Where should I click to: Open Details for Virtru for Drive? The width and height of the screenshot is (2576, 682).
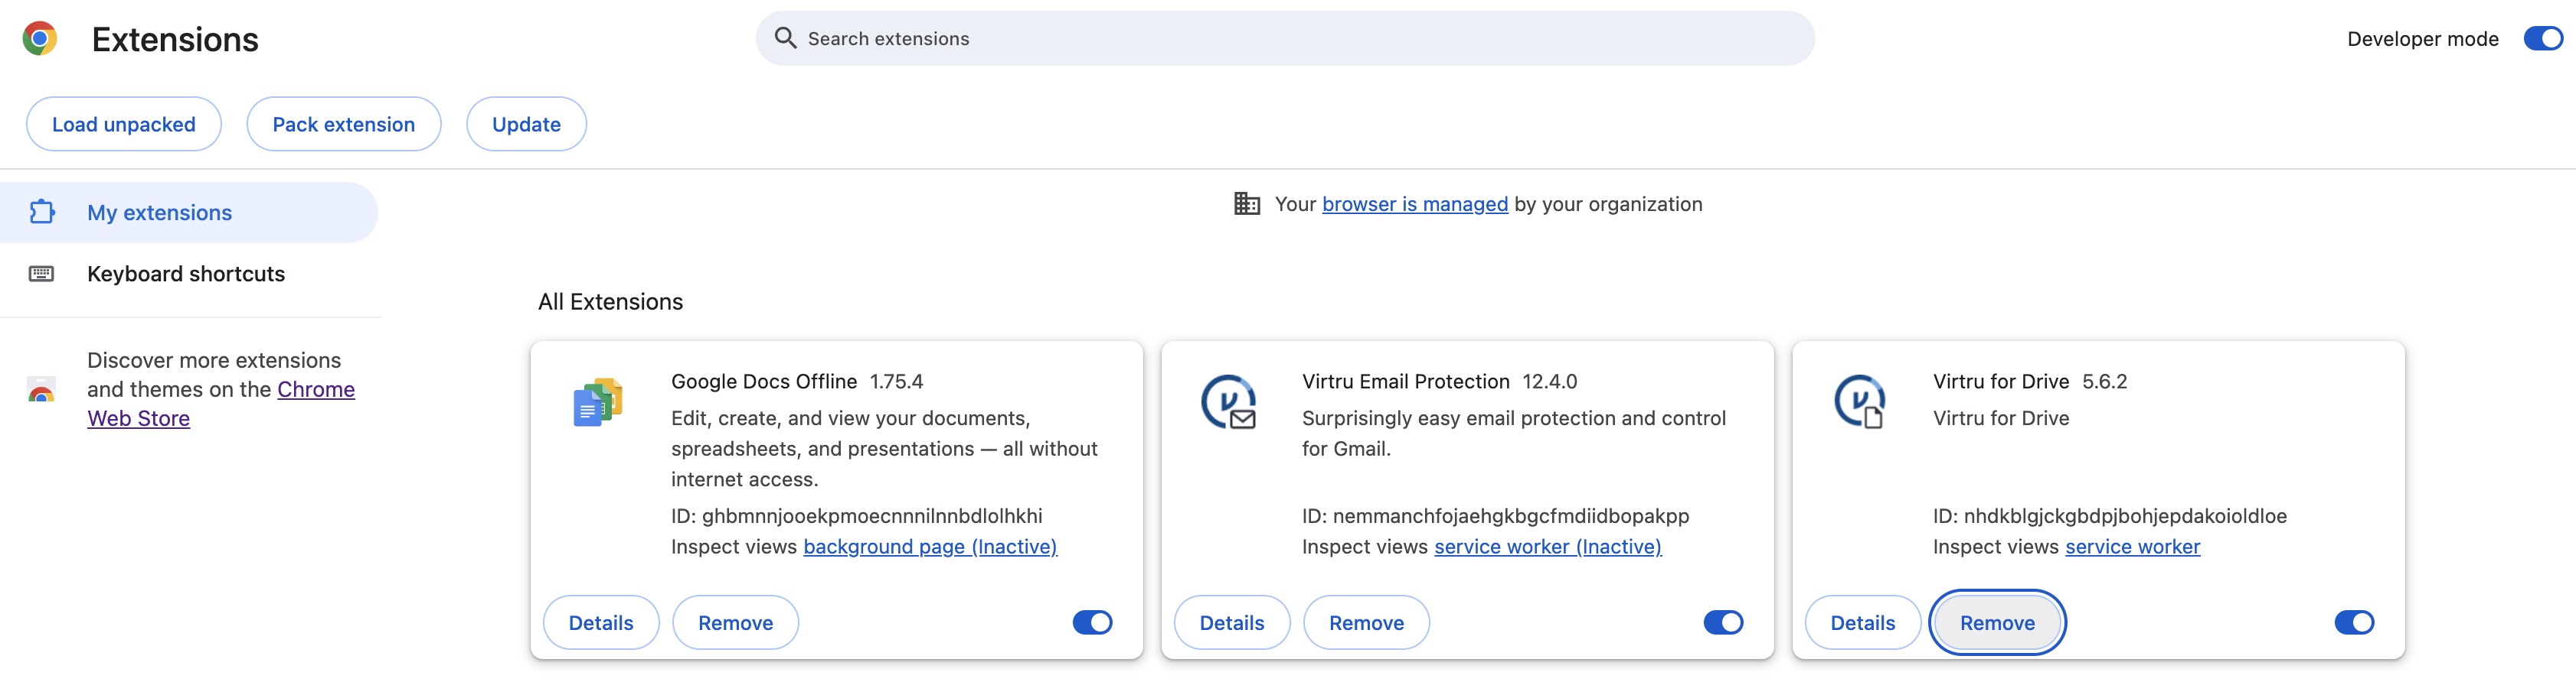tap(1862, 622)
